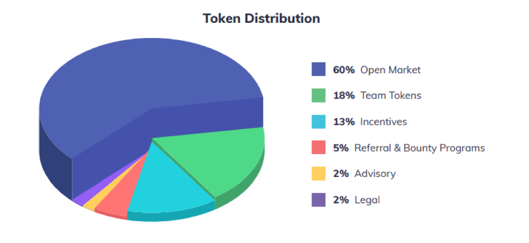Click the Legal legend label

tap(367, 200)
